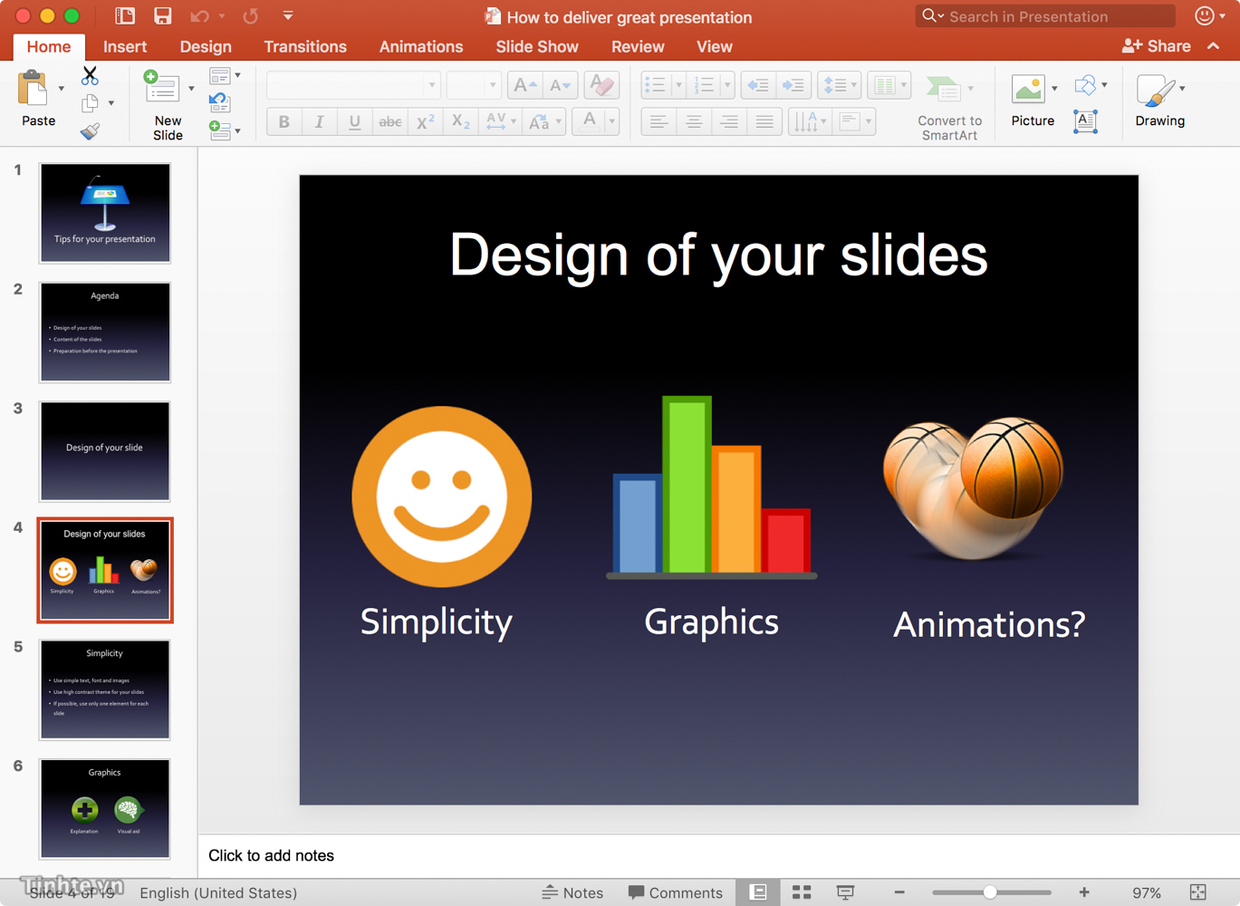Image resolution: width=1240 pixels, height=906 pixels.
Task: Toggle Justify alignment
Action: click(x=764, y=121)
